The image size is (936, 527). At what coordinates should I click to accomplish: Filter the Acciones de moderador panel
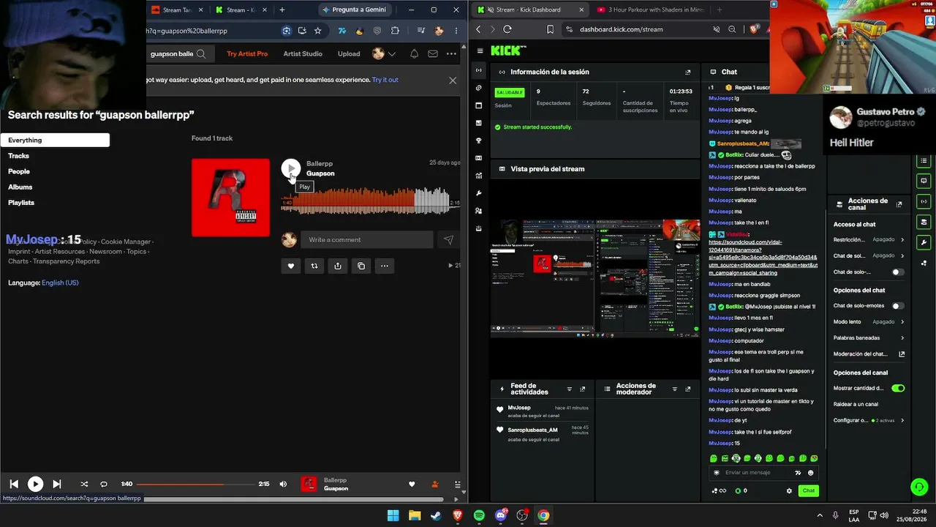675,389
